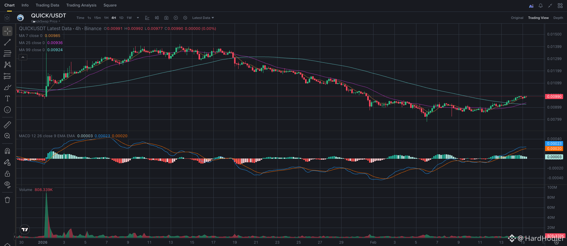Screen dimensions: 567x246
Task: Select the 1D interval
Action: 121,18
